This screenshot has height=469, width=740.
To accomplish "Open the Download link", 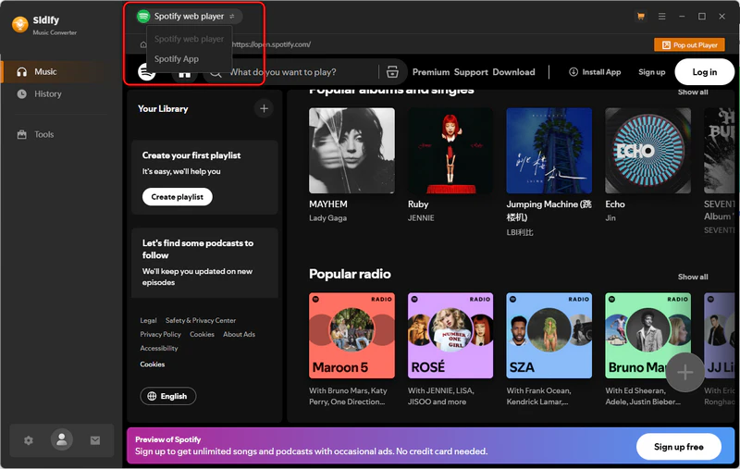I will 513,72.
